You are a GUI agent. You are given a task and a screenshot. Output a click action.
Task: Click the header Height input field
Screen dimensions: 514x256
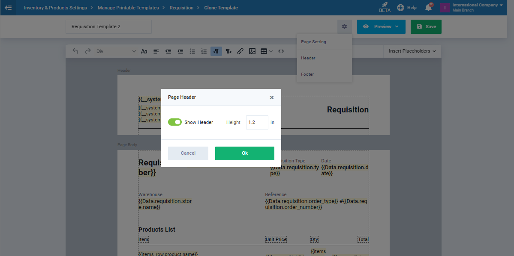click(257, 122)
